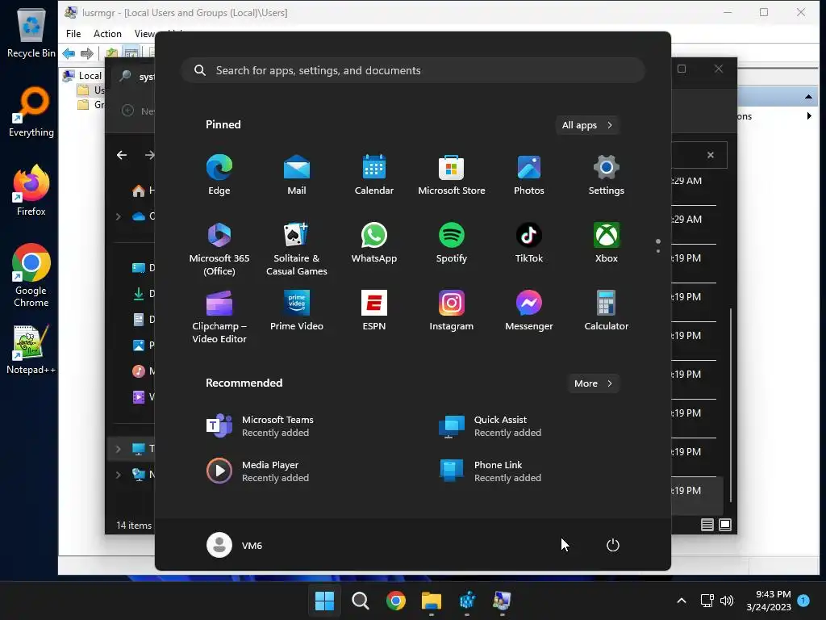
Task: Open recommended Microsoft Teams
Action: pyautogui.click(x=260, y=426)
